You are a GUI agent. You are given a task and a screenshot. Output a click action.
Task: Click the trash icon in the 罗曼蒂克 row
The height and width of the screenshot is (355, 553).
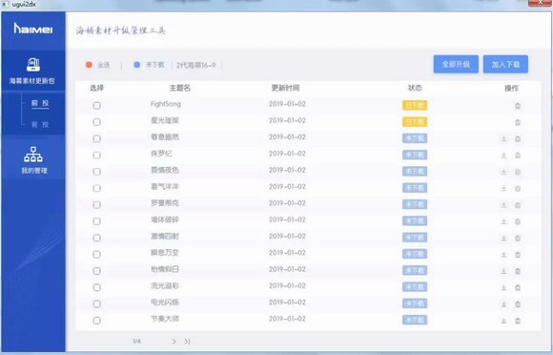[x=518, y=204]
